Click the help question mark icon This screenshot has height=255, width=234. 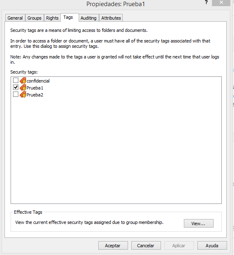206,2
